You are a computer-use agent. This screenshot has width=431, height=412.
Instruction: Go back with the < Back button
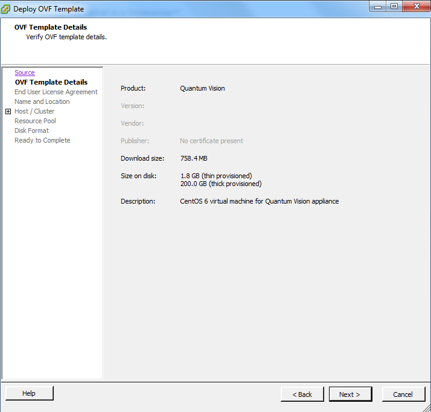pyautogui.click(x=302, y=394)
